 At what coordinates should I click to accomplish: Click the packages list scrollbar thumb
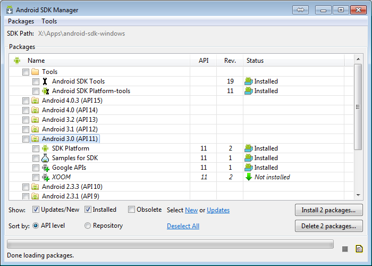[x=358, y=107]
